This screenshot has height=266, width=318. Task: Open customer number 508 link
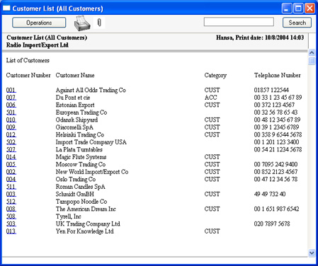coord(11,216)
